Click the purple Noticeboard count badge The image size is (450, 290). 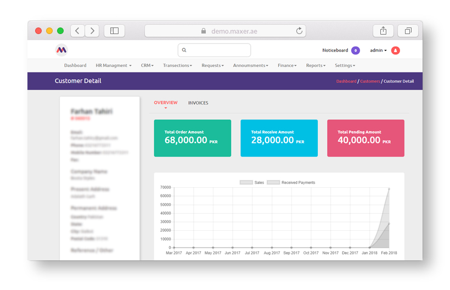tap(356, 51)
